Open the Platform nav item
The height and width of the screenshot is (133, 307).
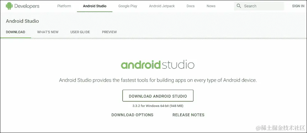point(64,6)
